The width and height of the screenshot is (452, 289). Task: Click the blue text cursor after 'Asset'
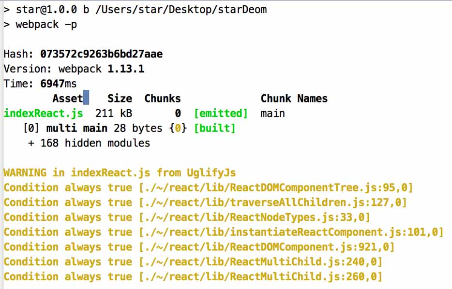[86, 98]
